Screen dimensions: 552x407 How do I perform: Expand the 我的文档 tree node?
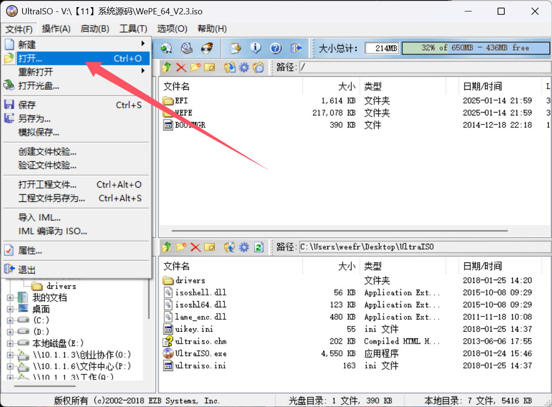(x=10, y=298)
